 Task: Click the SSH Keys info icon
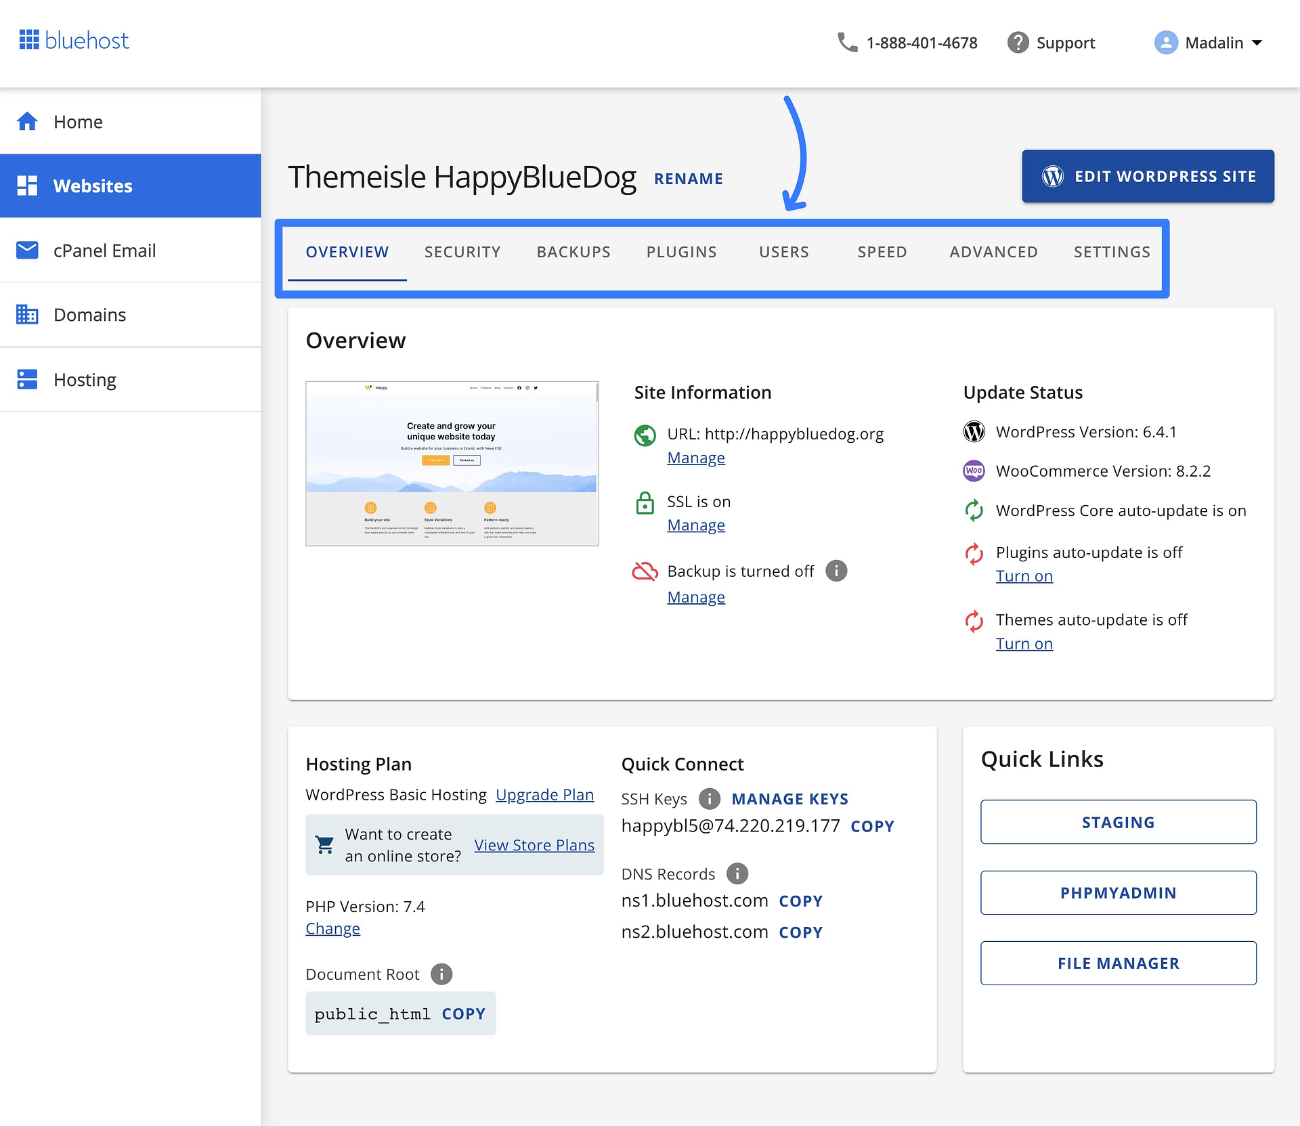point(709,799)
